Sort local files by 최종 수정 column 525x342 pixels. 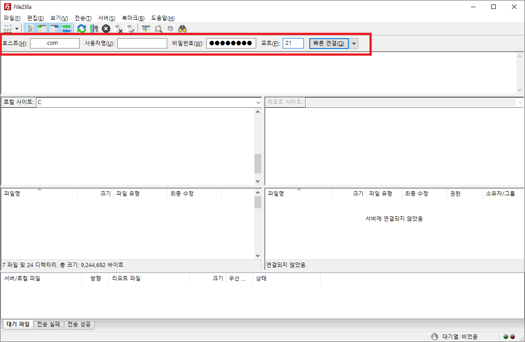(x=194, y=193)
